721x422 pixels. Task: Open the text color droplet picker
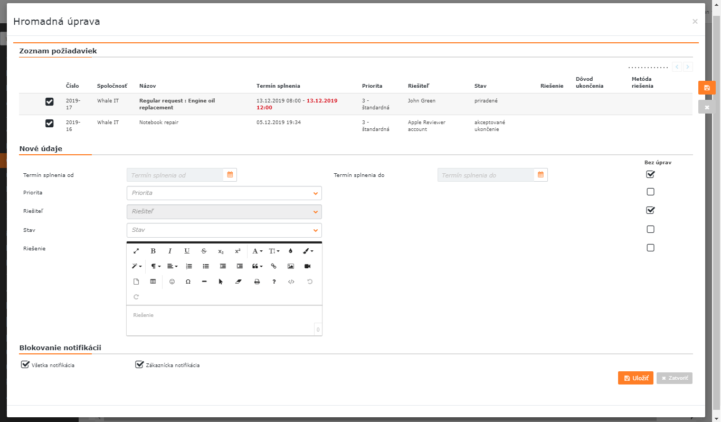[x=290, y=251]
